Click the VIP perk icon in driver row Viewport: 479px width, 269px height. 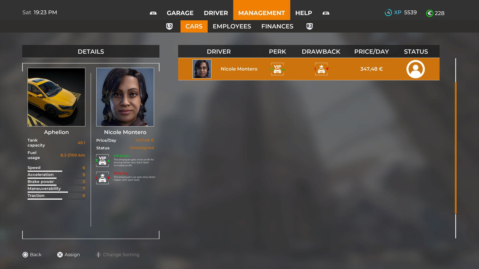278,69
